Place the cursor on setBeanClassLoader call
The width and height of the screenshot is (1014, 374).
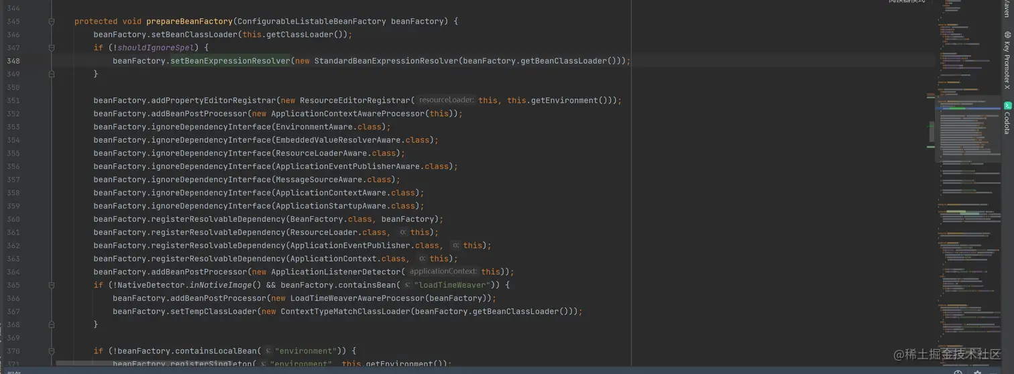point(194,34)
